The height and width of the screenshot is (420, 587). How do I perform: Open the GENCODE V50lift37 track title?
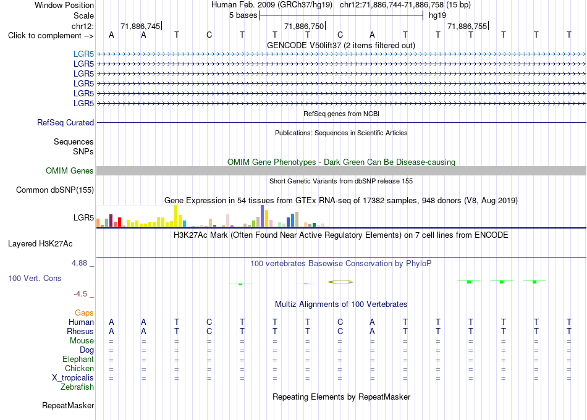click(x=341, y=45)
